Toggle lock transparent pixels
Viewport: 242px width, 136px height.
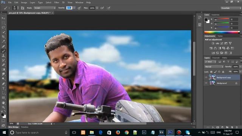211,72
